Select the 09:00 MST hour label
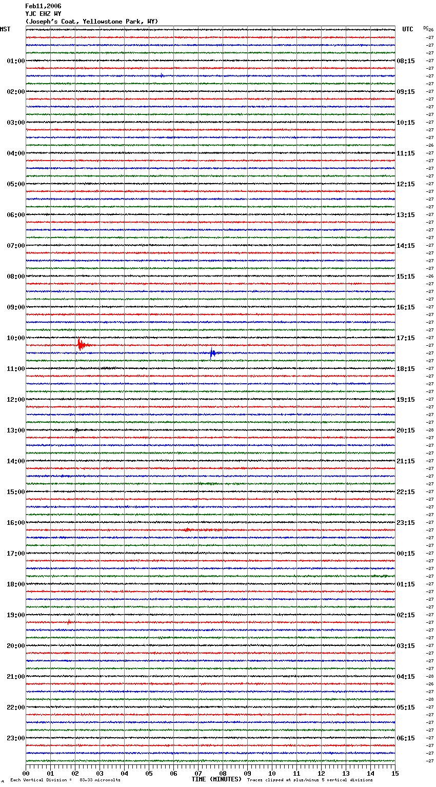The width and height of the screenshot is (436, 787). pyautogui.click(x=15, y=307)
